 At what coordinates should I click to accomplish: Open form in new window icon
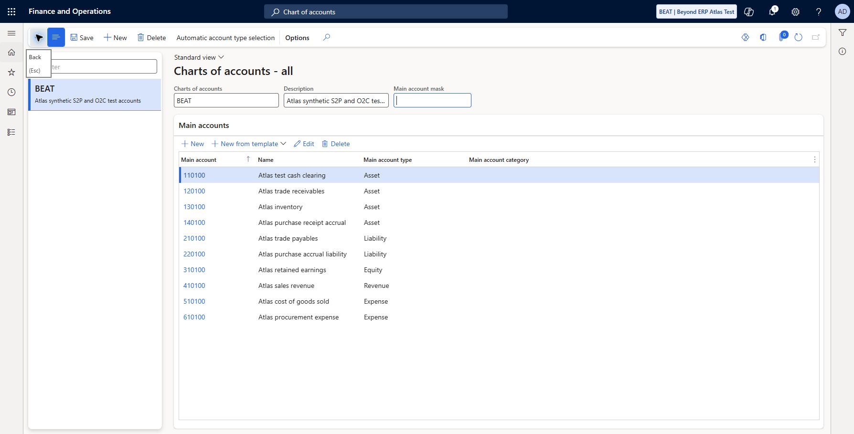point(816,37)
